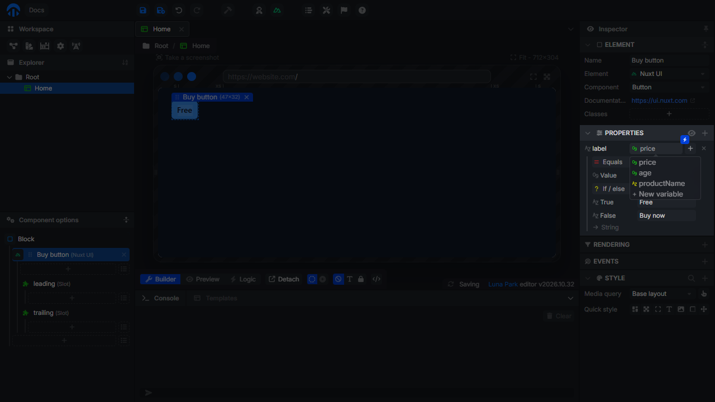Toggle the blue no-entry circle button
Image resolution: width=715 pixels, height=402 pixels.
point(338,279)
